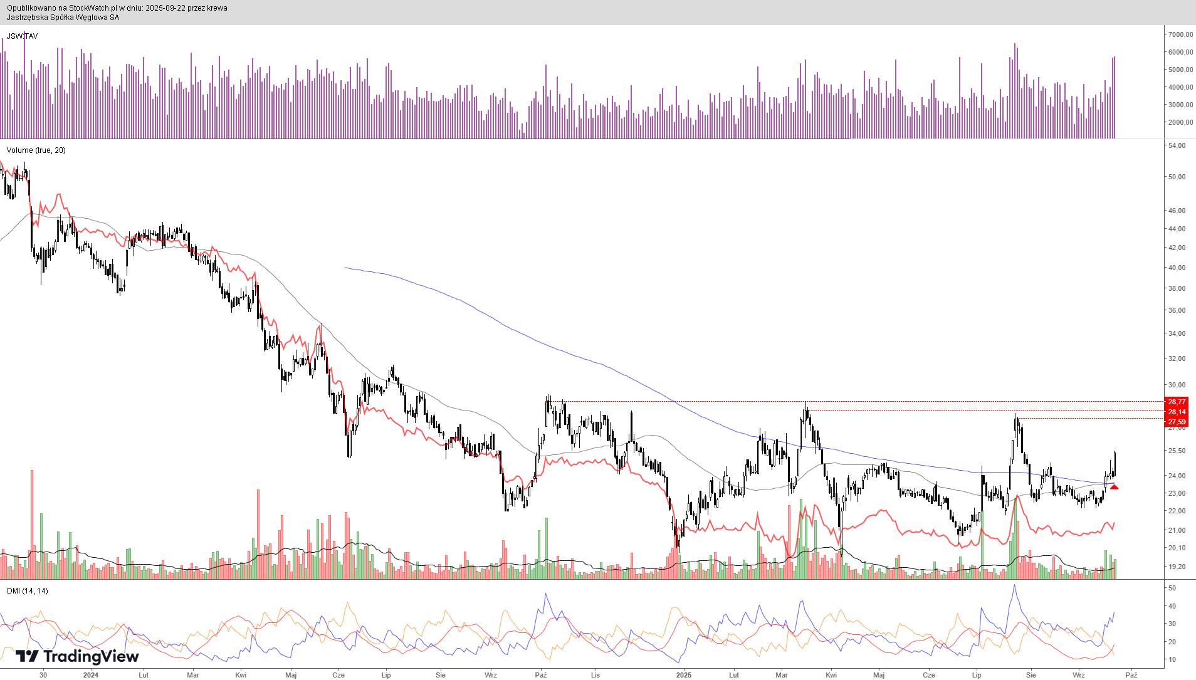
Task: Click the 50,00 value on the price axis
Action: coord(1177,177)
